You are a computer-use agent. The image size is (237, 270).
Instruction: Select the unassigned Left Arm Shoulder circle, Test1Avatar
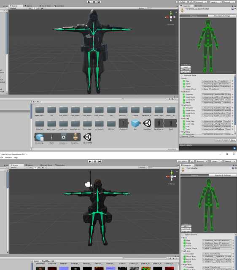click(x=185, y=254)
